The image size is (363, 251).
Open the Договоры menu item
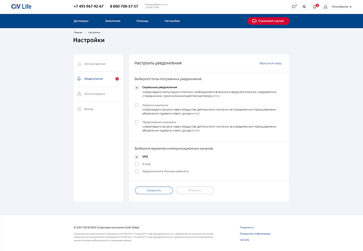[x=81, y=21]
